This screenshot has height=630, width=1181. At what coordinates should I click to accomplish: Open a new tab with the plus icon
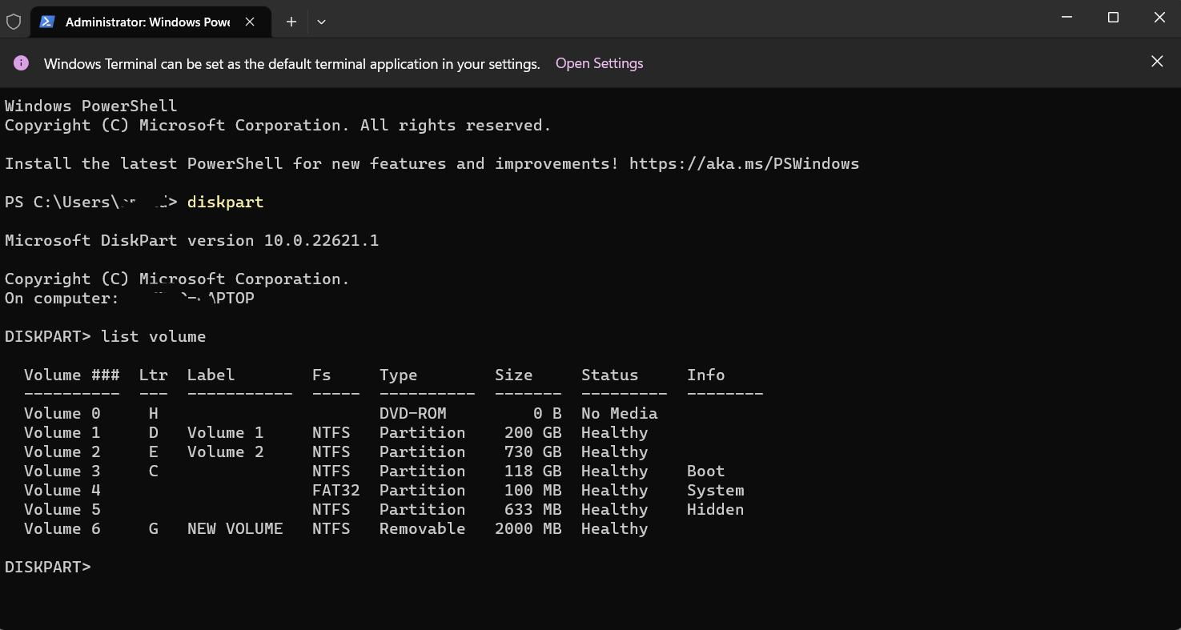(291, 22)
